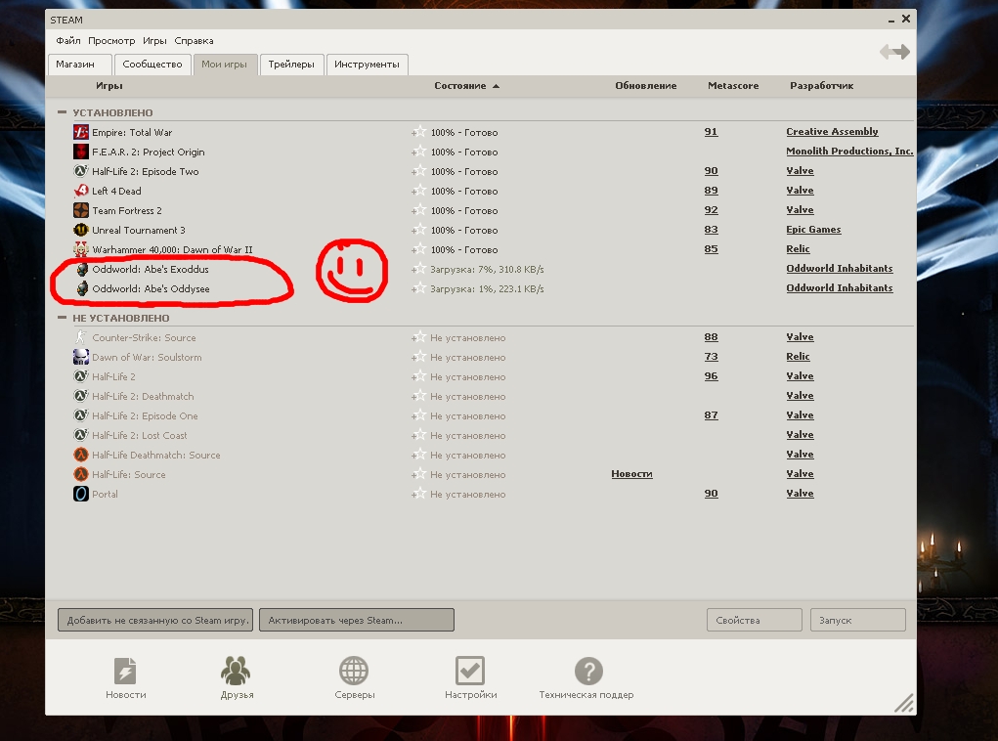Open the Новости news icon
Viewport: 998px width, 741px height.
click(x=125, y=671)
